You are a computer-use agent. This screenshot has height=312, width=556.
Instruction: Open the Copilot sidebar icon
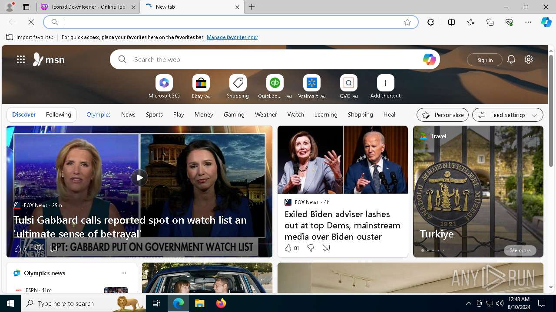546,22
